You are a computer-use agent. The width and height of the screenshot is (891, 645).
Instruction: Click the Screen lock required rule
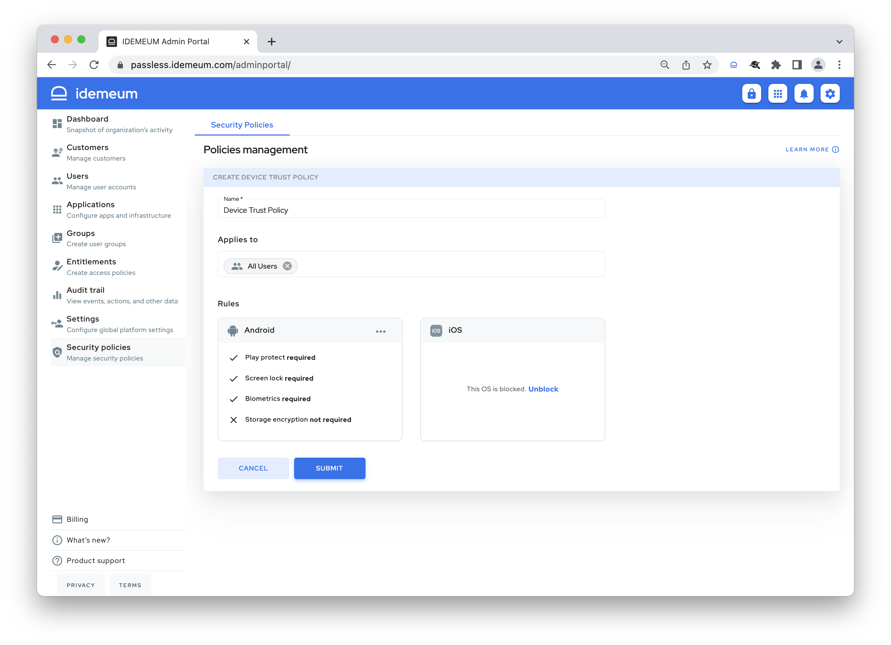(x=271, y=378)
